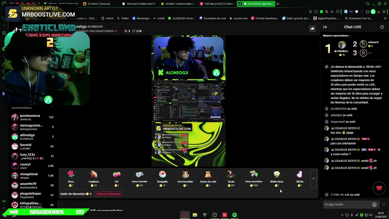The width and height of the screenshot is (389, 219).
Task: Select the Grano de café gift
Action: pos(208,179)
